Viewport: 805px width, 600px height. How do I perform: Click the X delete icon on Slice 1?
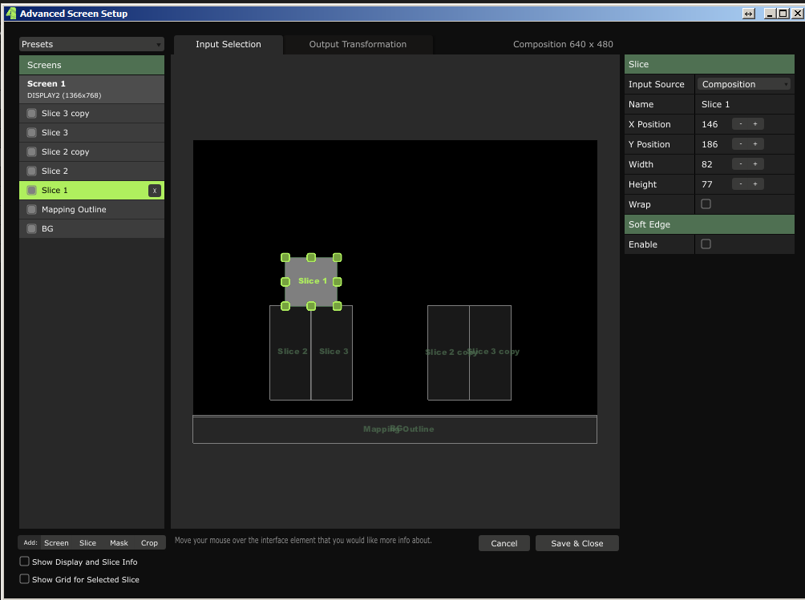point(155,191)
